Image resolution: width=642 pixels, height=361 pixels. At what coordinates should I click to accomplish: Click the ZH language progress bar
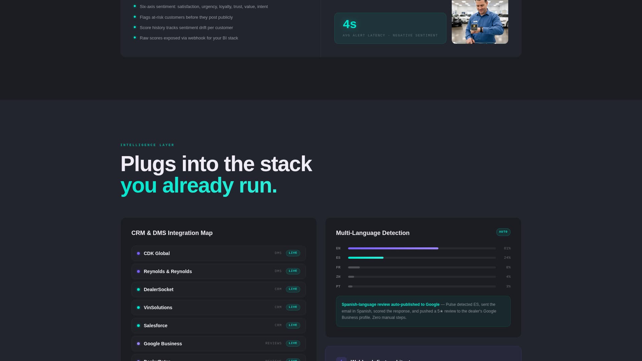[x=422, y=277]
